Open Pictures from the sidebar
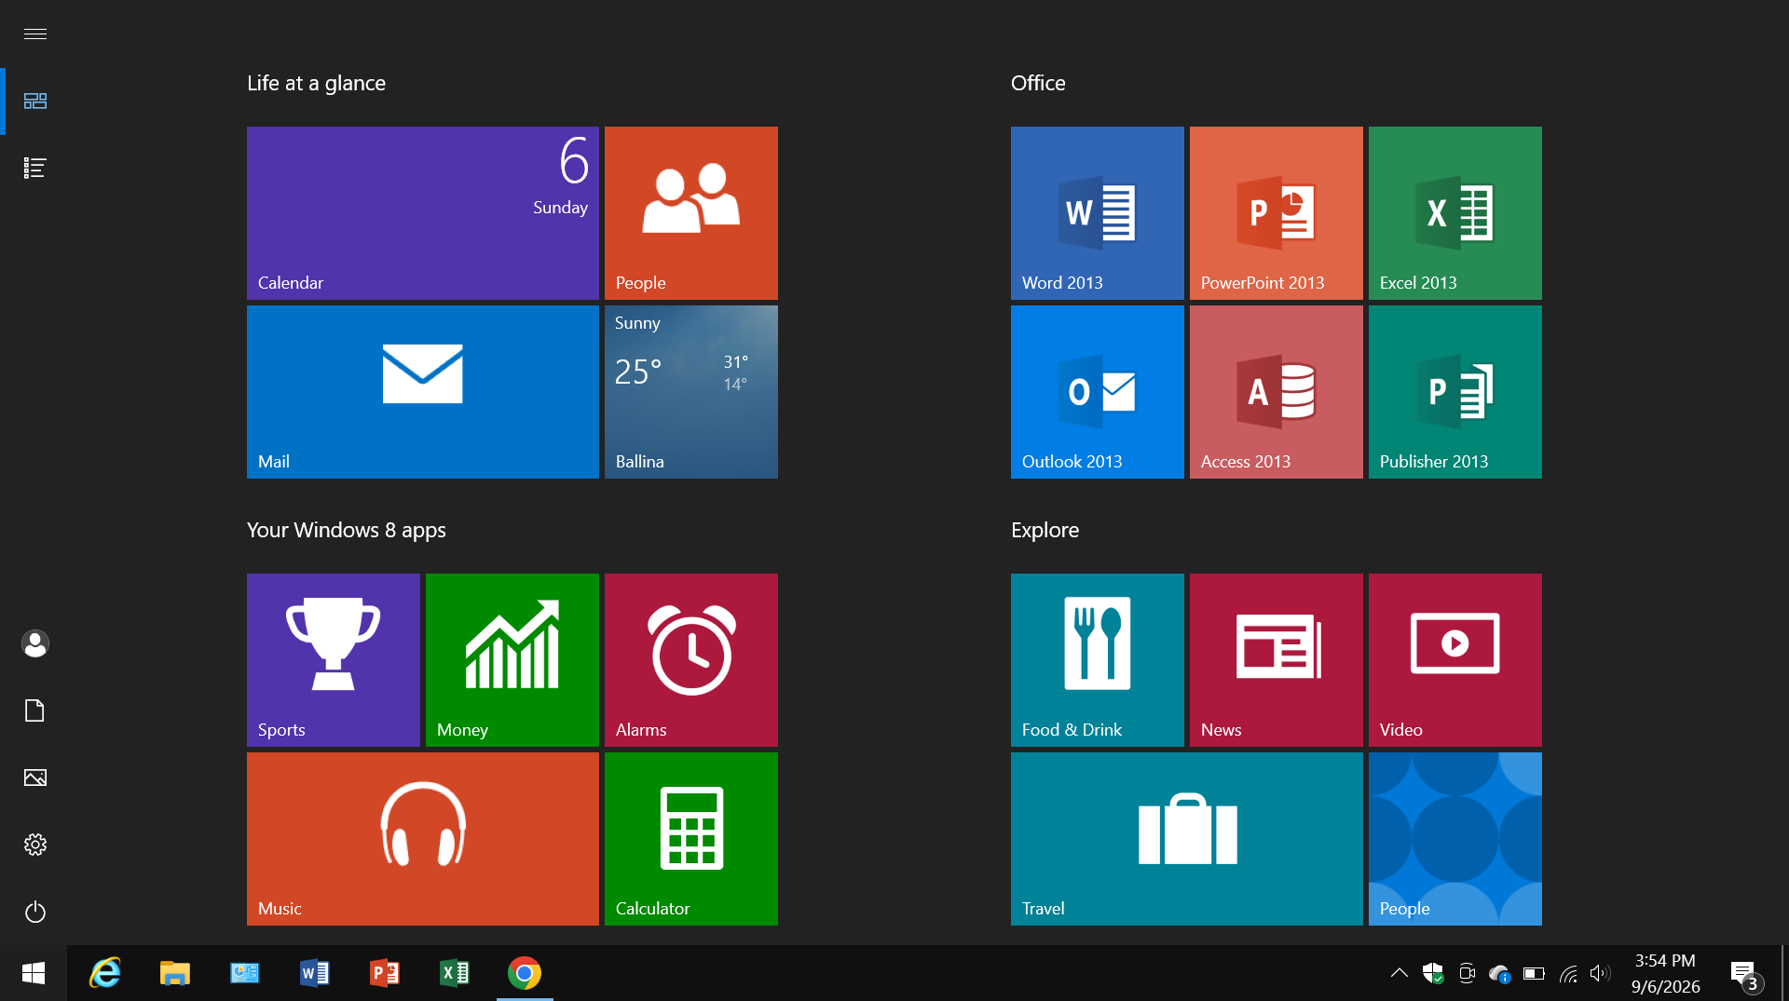Viewport: 1789px width, 1001px height. [35, 778]
